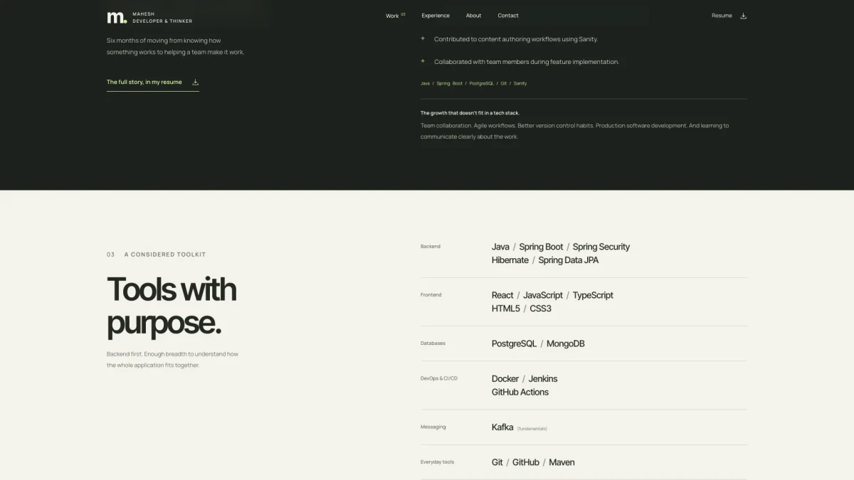Click the 'Sanity' tag in the dark section
Screen dimensions: 854x480
point(520,84)
